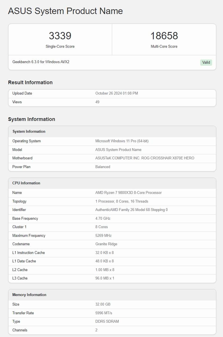Select Microsoft Windows 11 Pro (64-bit) value
The image size is (223, 337).
122,141
